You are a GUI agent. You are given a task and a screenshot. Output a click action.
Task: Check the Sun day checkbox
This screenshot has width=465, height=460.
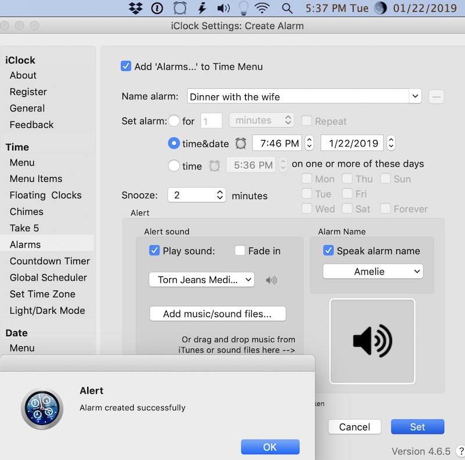[x=385, y=179]
